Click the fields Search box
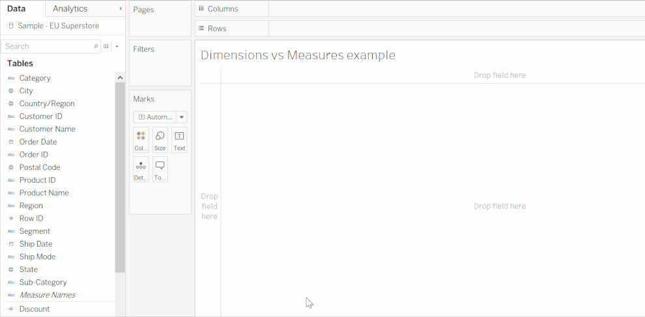The height and width of the screenshot is (317, 645). (47, 46)
